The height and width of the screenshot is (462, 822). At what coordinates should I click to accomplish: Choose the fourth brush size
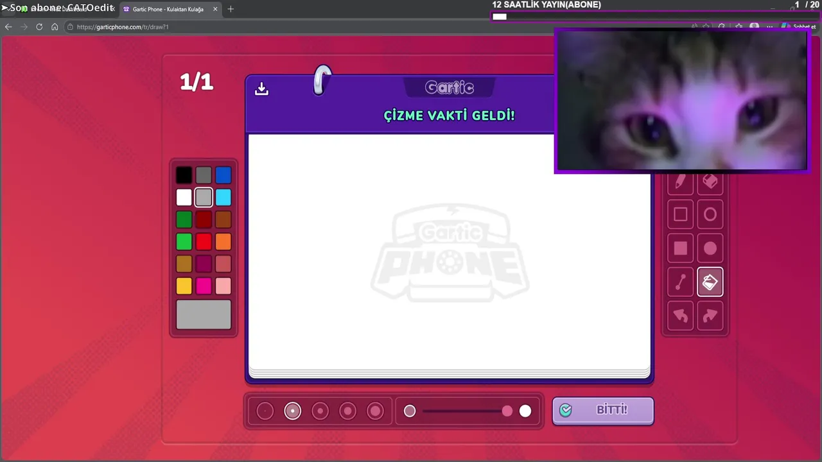tap(347, 411)
